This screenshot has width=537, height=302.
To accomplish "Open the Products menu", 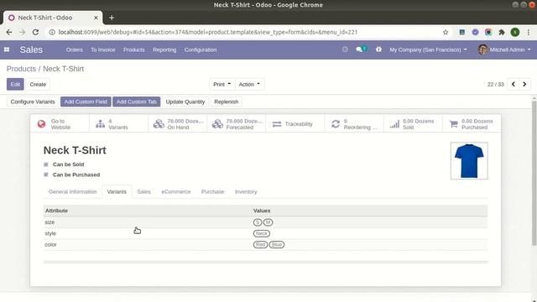I will 134,49.
